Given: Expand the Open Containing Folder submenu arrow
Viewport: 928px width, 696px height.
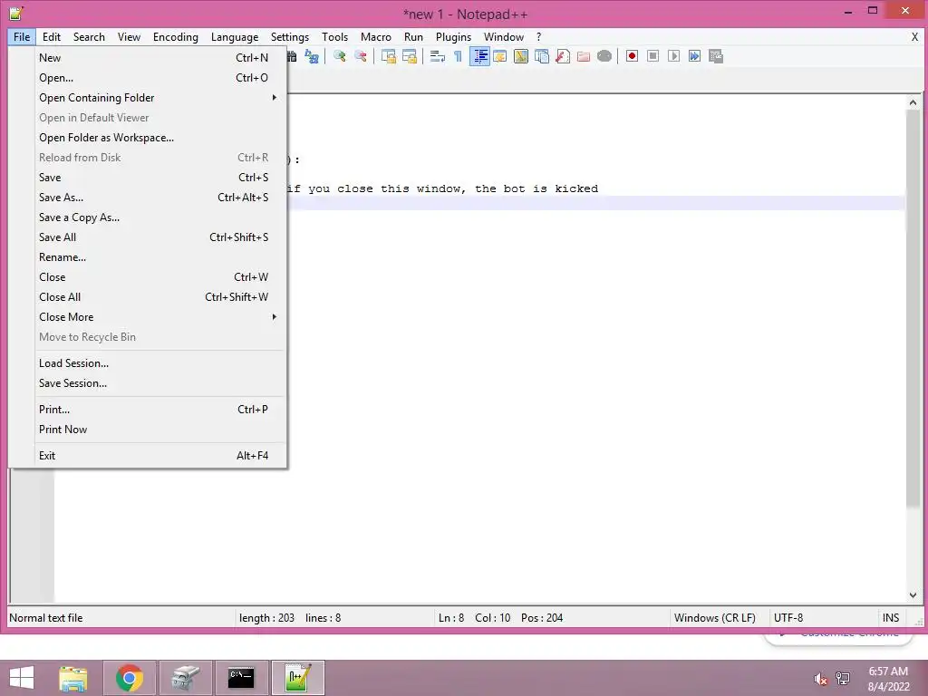Looking at the screenshot, I should pyautogui.click(x=274, y=98).
